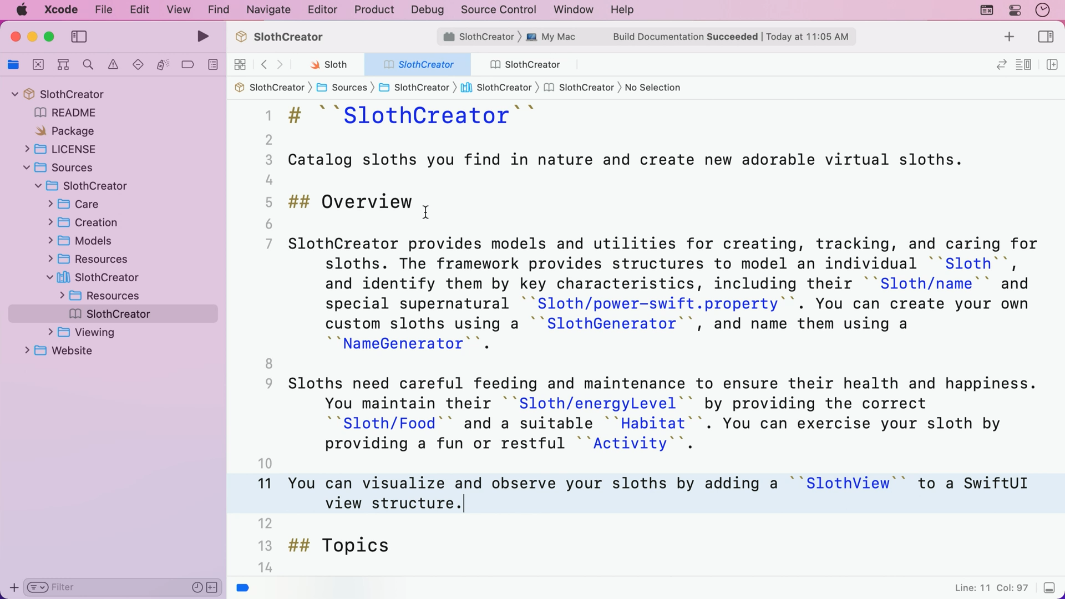
Task: Open the Apple menu
Action: 22,9
